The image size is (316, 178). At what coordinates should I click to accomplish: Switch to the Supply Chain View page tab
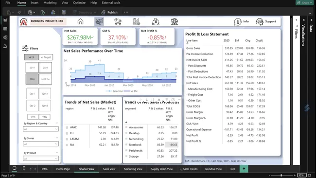[162, 169]
